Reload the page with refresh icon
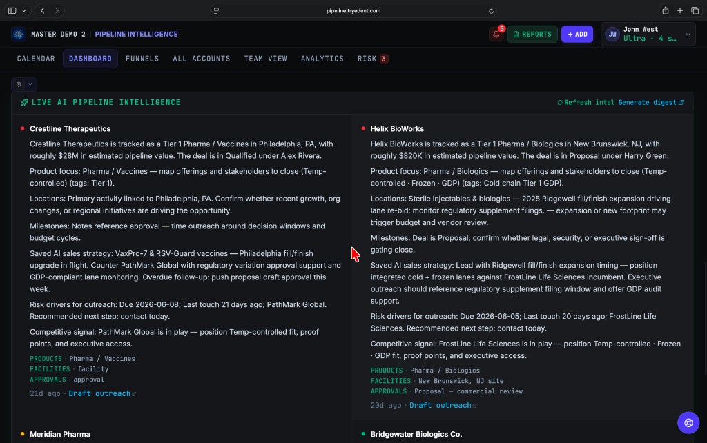This screenshot has height=443, width=707. 491,11
